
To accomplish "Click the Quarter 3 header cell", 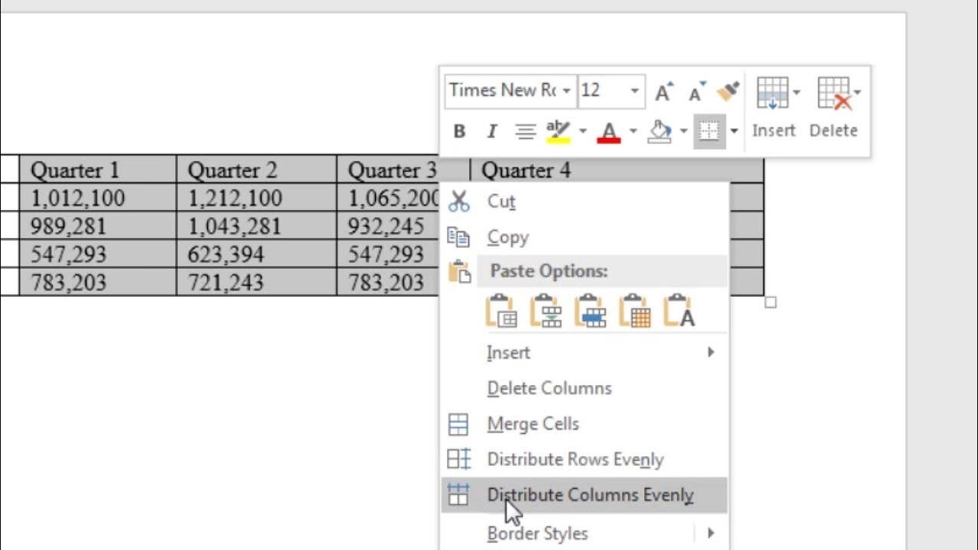I will tap(403, 170).
